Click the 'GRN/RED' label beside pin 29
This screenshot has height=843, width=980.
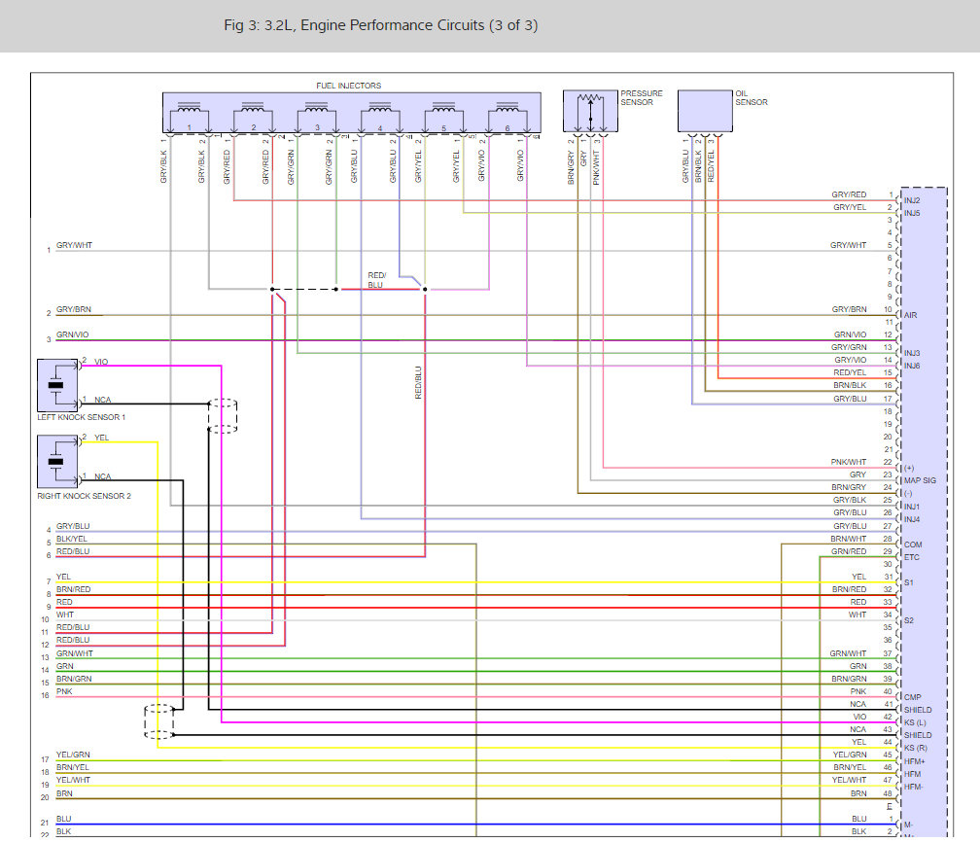pyautogui.click(x=849, y=551)
